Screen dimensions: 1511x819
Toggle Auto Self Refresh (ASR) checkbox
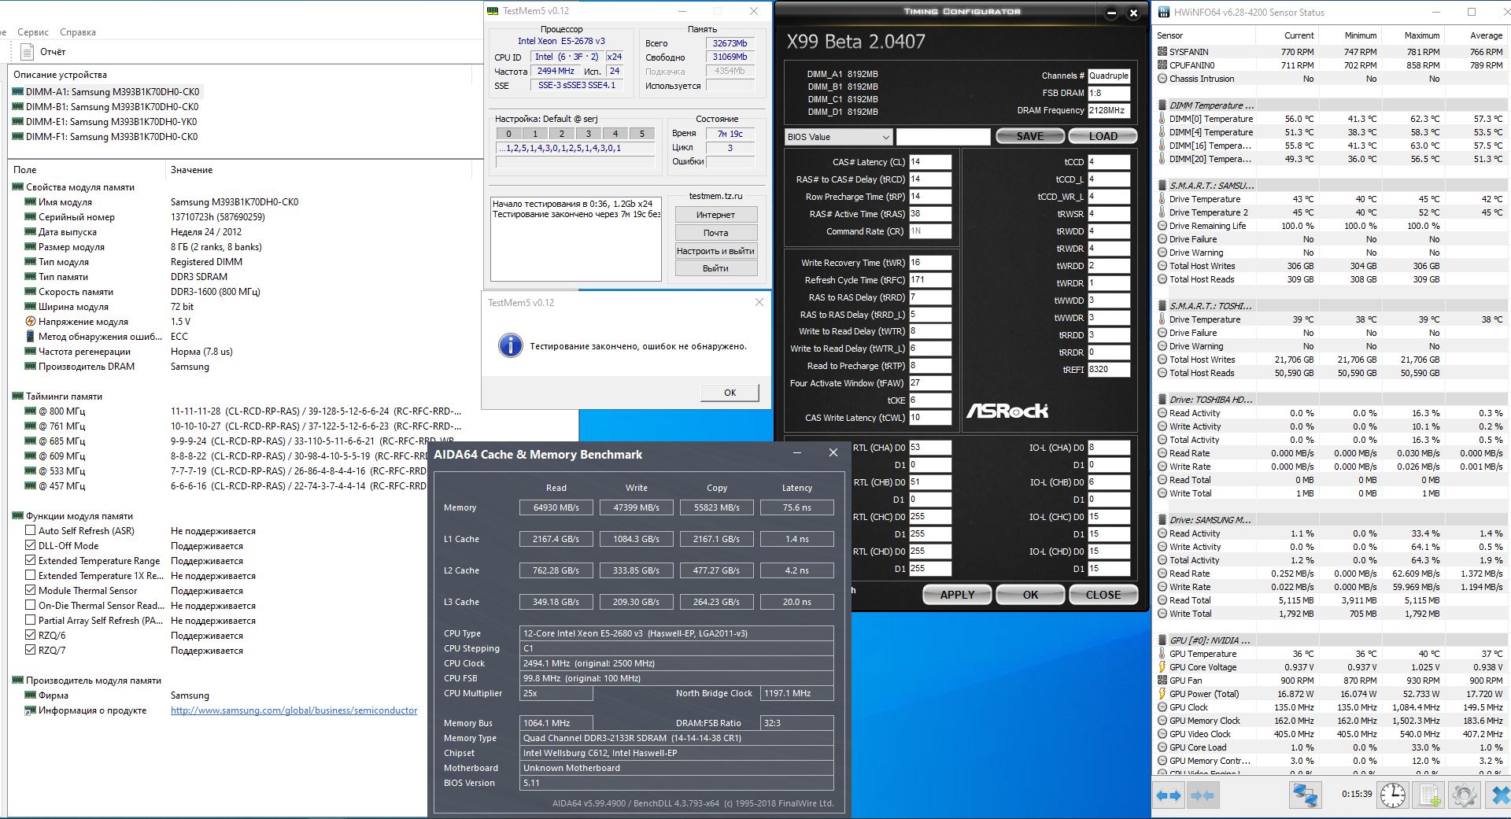pyautogui.click(x=31, y=531)
